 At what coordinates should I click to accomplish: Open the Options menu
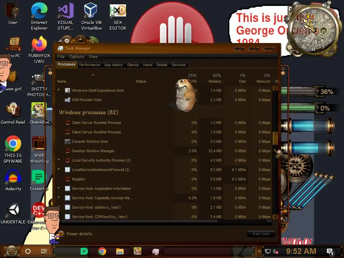pyautogui.click(x=77, y=56)
